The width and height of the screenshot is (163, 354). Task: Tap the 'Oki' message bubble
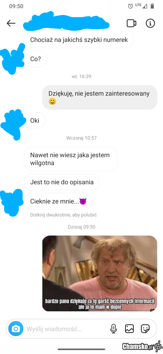[35, 120]
